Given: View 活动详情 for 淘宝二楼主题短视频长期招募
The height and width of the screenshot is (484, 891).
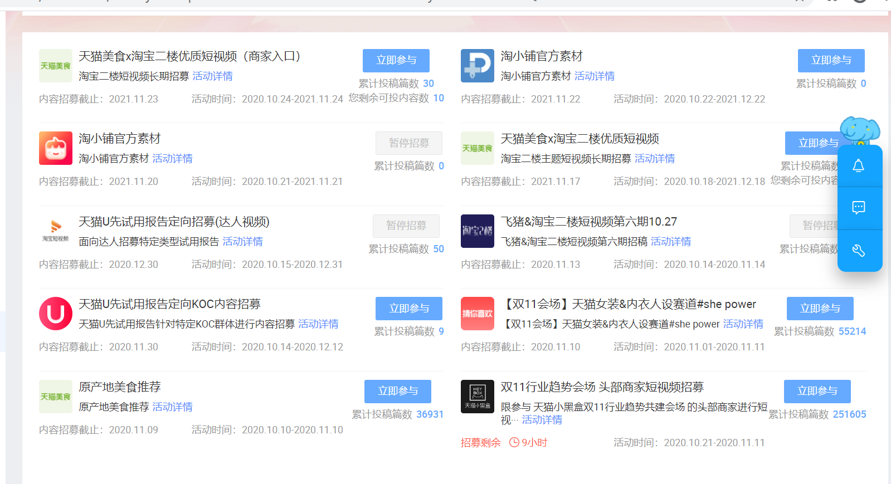Looking at the screenshot, I should point(655,159).
